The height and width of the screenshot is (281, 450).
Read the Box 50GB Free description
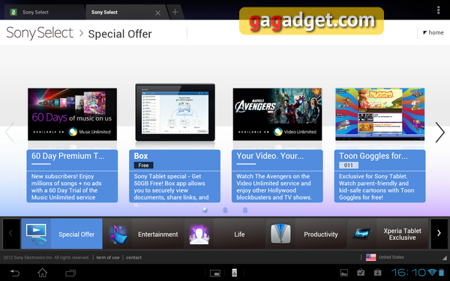[171, 190]
